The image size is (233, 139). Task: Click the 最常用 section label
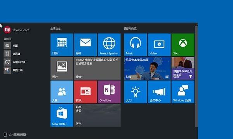click(x=7, y=39)
